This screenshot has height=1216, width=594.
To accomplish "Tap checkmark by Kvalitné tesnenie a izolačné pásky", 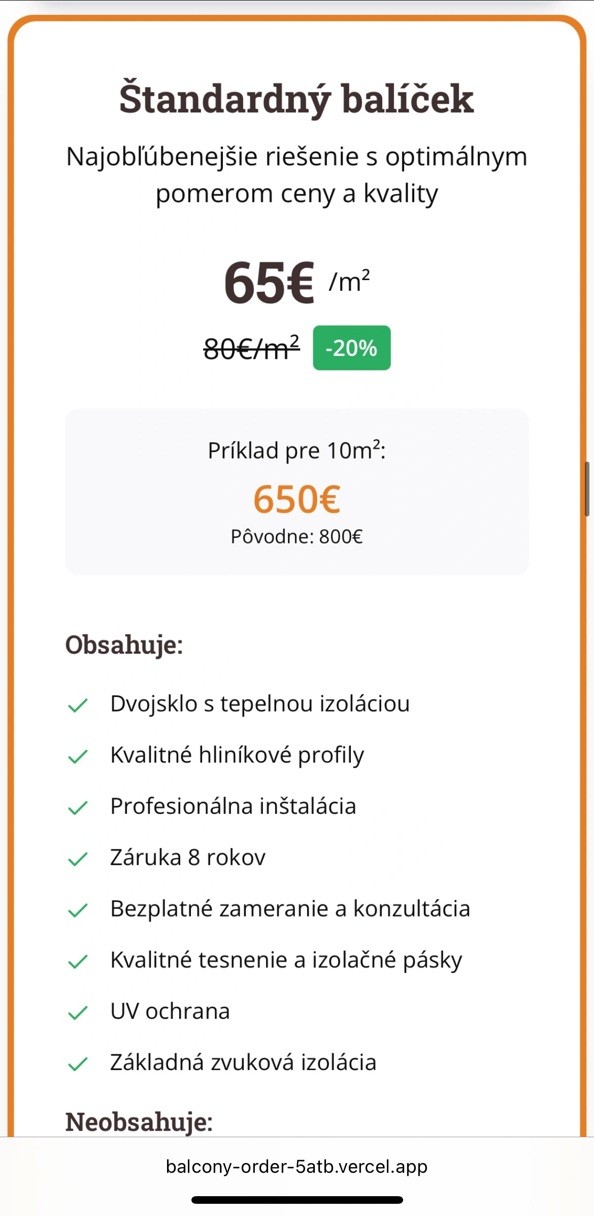I will [x=78, y=961].
